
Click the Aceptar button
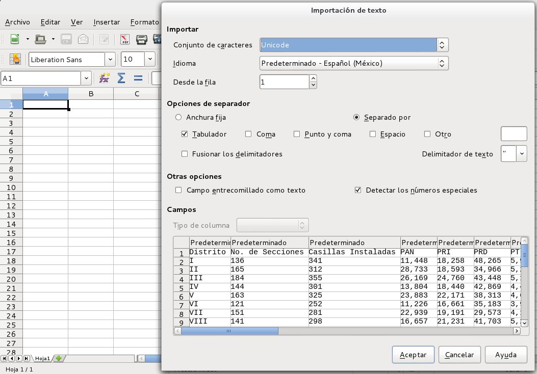tap(413, 355)
